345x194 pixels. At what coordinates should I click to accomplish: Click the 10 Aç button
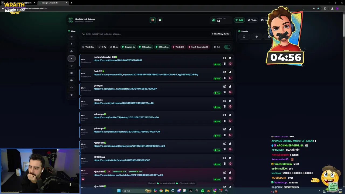coord(102,47)
